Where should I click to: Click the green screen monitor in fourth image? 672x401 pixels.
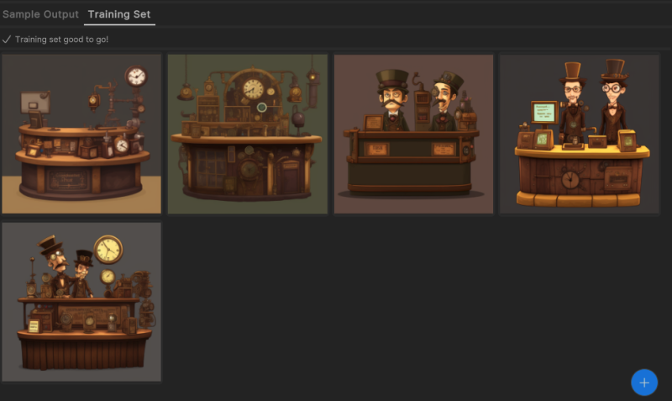pos(543,112)
